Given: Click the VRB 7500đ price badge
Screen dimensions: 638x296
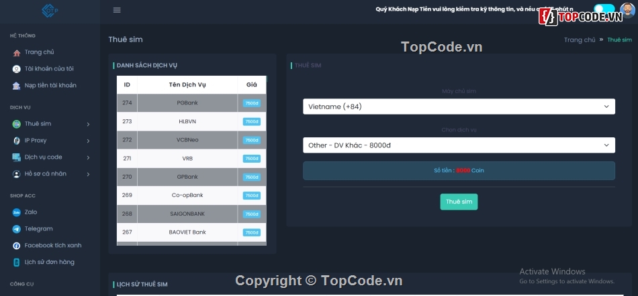Looking at the screenshot, I should pos(252,159).
